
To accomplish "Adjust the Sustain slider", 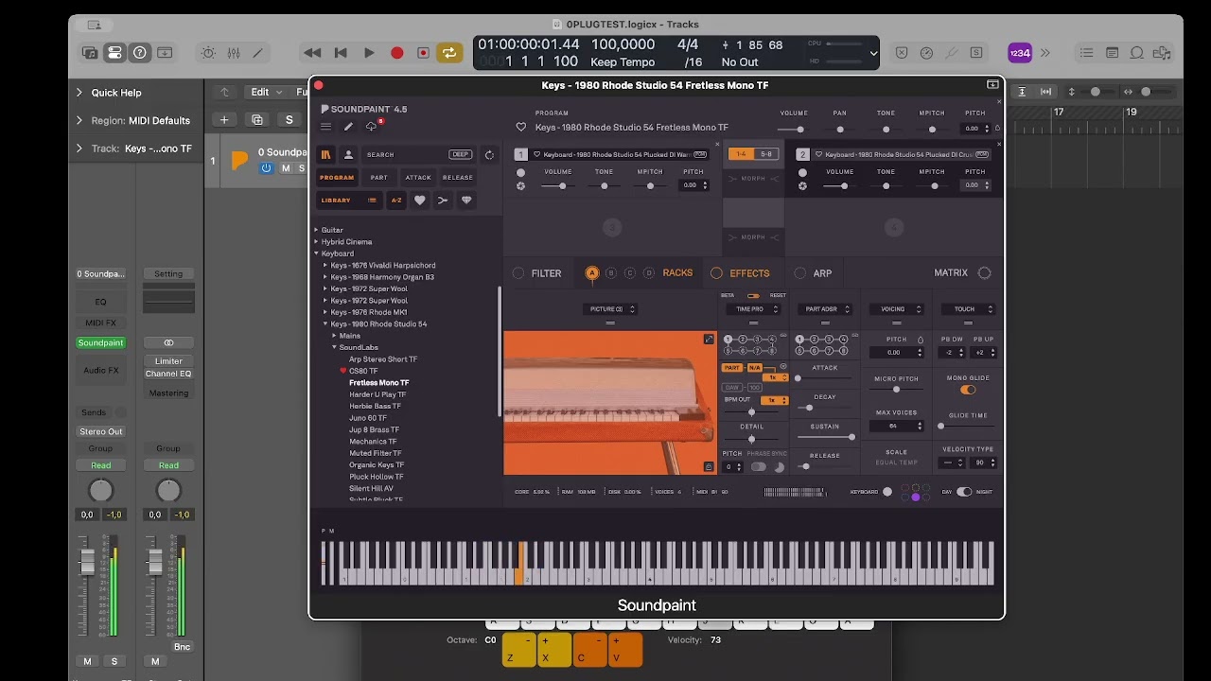I will pyautogui.click(x=825, y=437).
